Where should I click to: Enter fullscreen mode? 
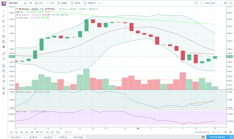tap(231, 3)
